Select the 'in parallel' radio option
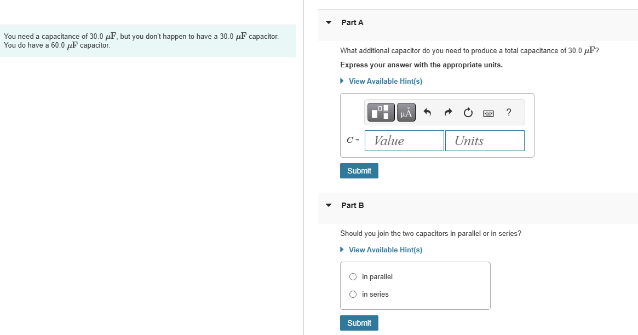This screenshot has width=638, height=335. click(x=353, y=277)
